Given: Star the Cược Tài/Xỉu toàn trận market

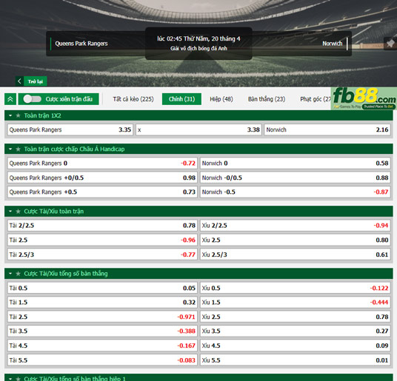Looking at the screenshot, I should coord(18,211).
